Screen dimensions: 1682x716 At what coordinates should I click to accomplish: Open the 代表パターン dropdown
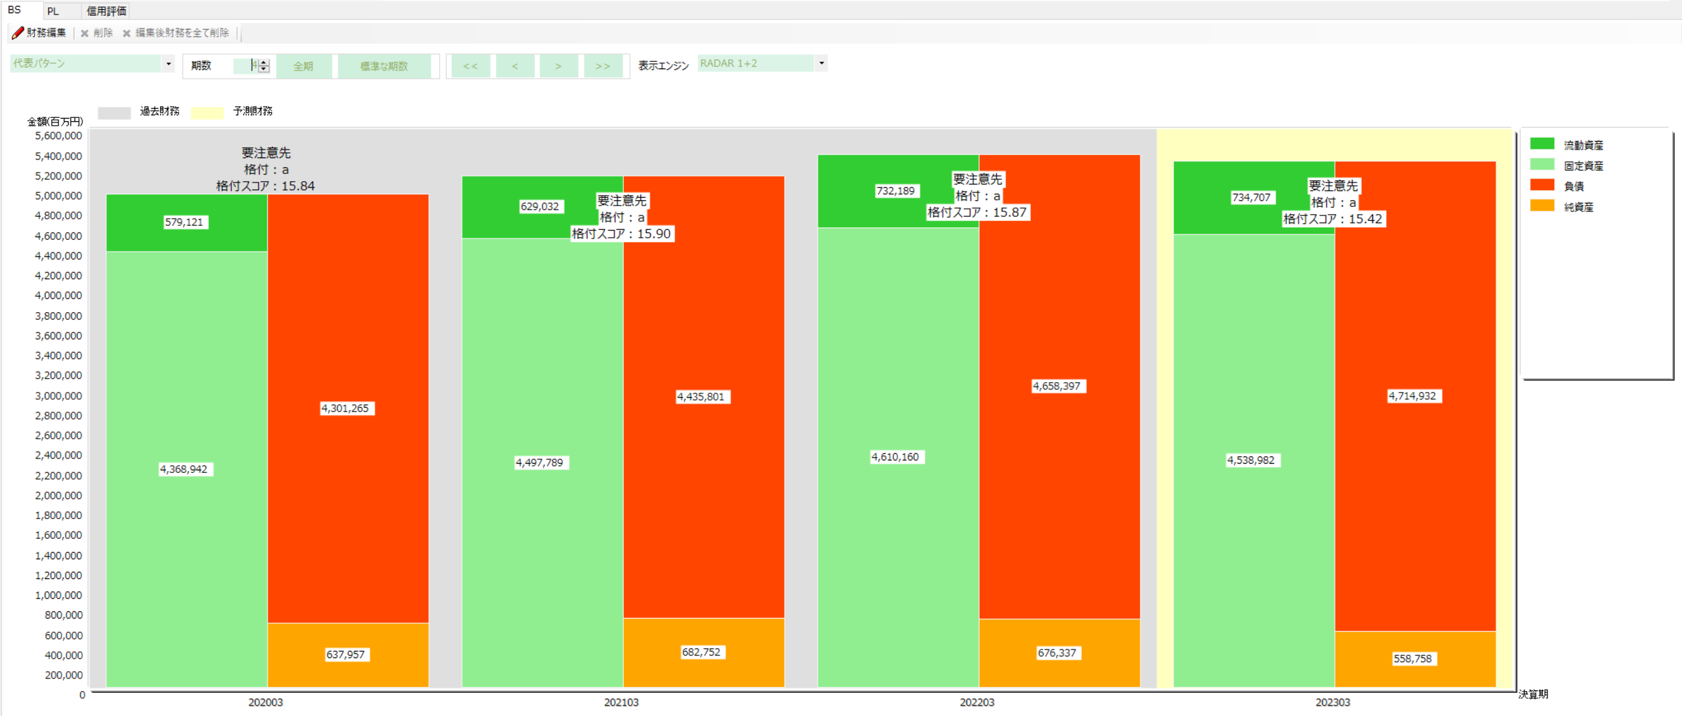point(169,63)
